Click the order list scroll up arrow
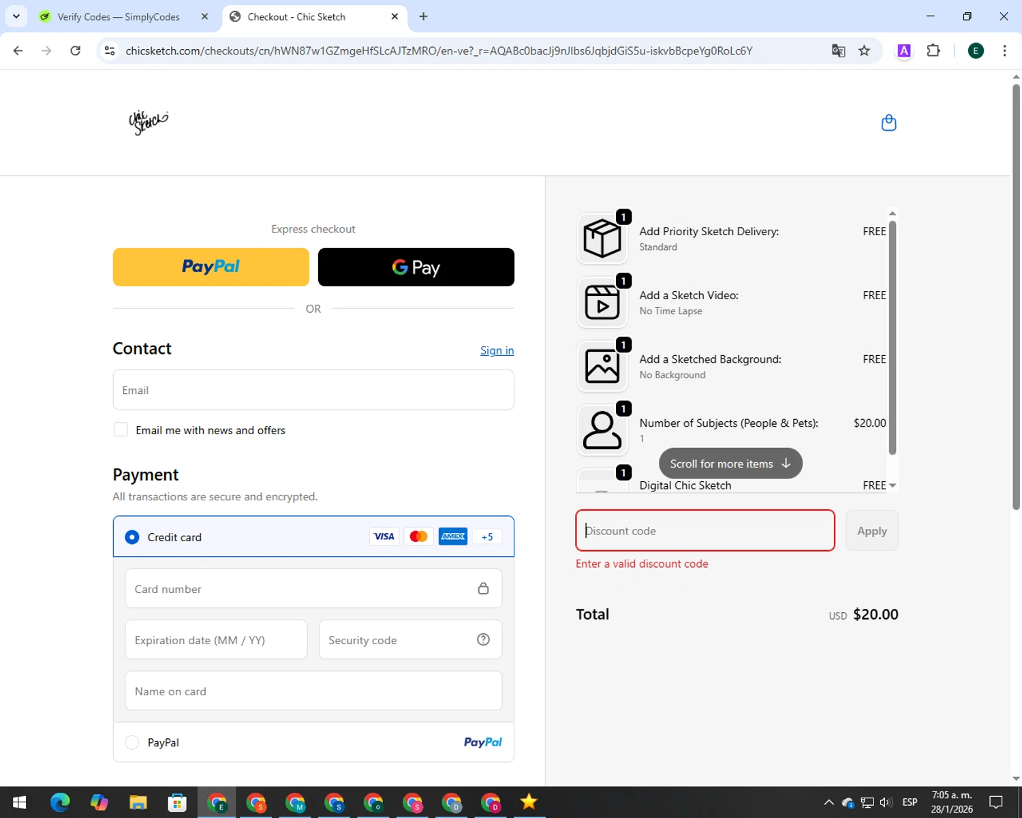 (x=893, y=213)
